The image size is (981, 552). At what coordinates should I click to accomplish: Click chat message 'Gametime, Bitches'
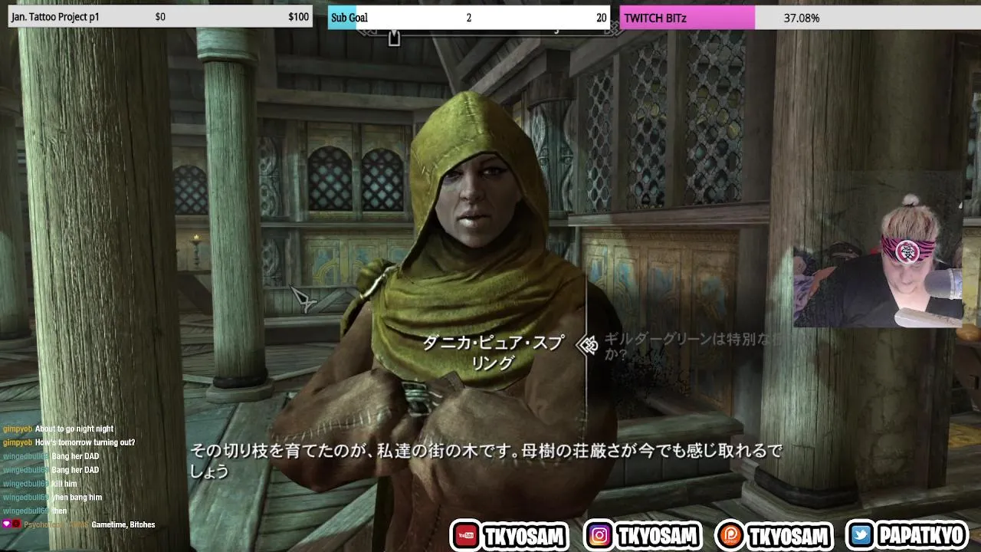pyautogui.click(x=123, y=525)
